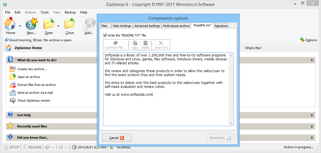Click the What do you want to do panel icon
The height and width of the screenshot is (153, 321).
pos(10,59)
